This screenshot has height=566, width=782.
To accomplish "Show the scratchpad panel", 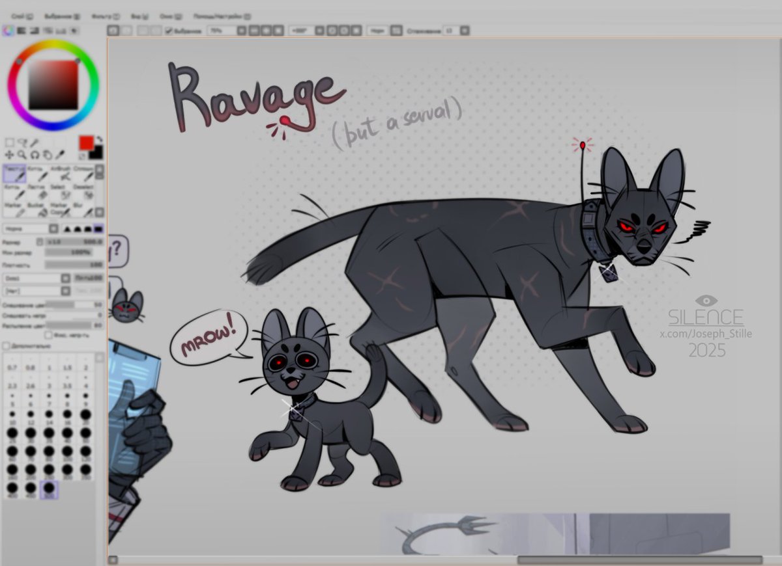I will pos(74,30).
